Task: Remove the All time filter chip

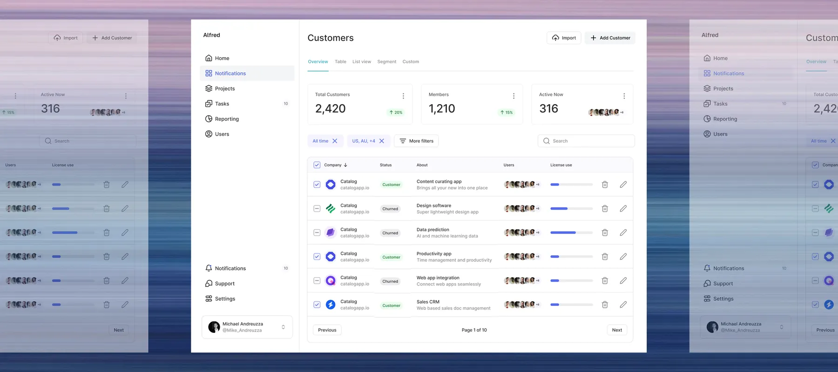Action: point(335,141)
